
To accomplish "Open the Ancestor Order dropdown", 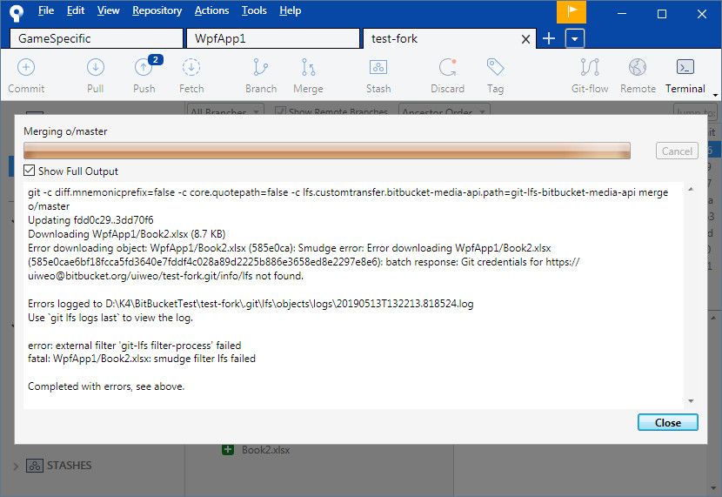I will click(444, 111).
